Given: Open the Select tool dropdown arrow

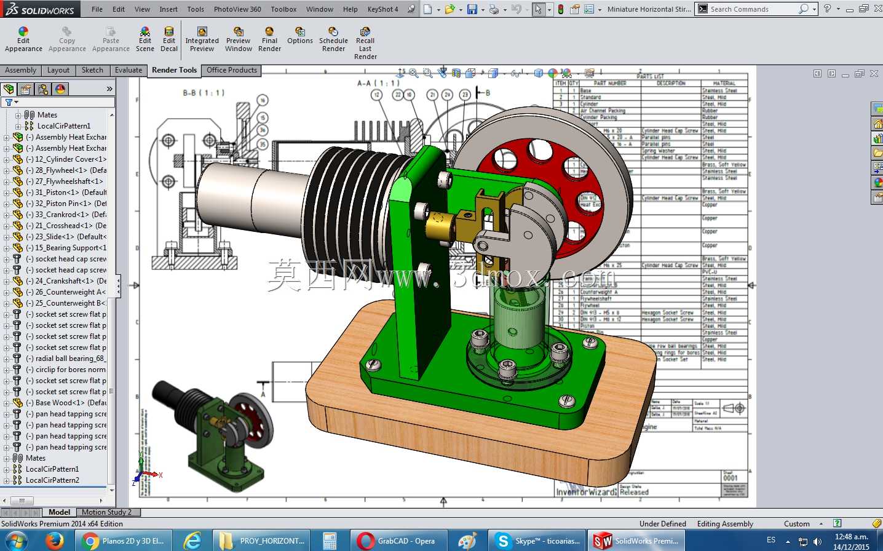Looking at the screenshot, I should [549, 10].
